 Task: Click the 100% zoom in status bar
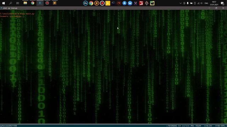tap(222, 126)
